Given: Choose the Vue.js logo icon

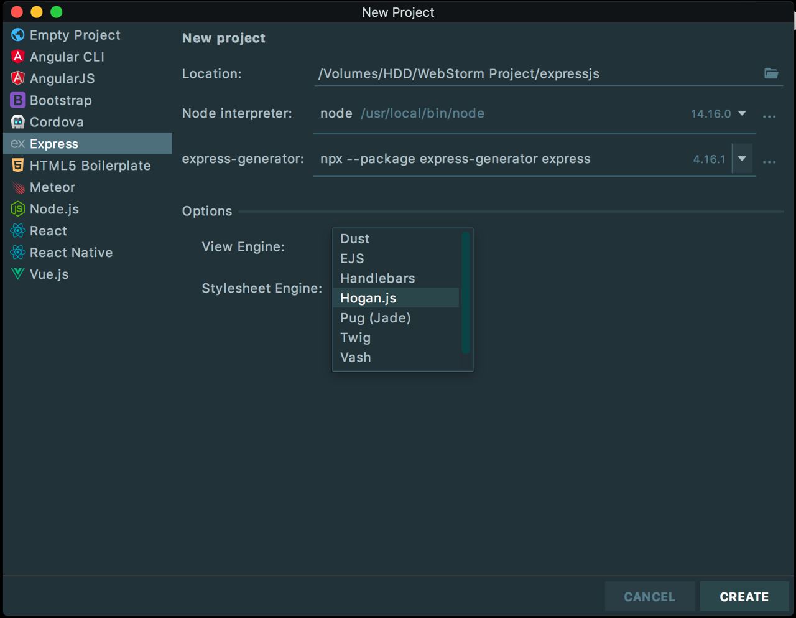Looking at the screenshot, I should (18, 274).
